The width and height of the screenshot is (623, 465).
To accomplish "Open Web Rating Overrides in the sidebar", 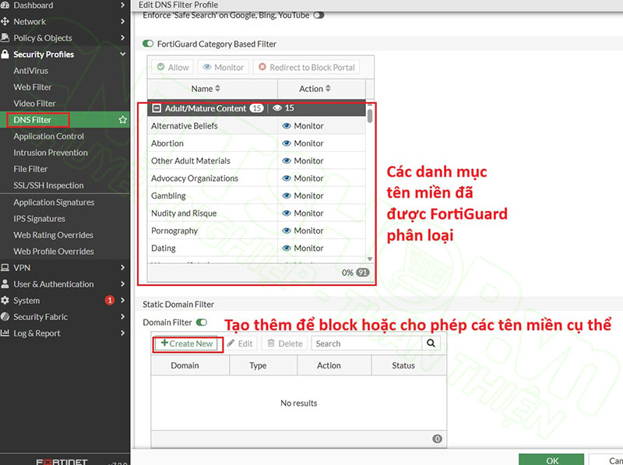I will [x=53, y=235].
